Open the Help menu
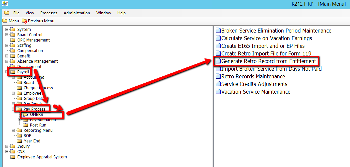 pos(121,13)
